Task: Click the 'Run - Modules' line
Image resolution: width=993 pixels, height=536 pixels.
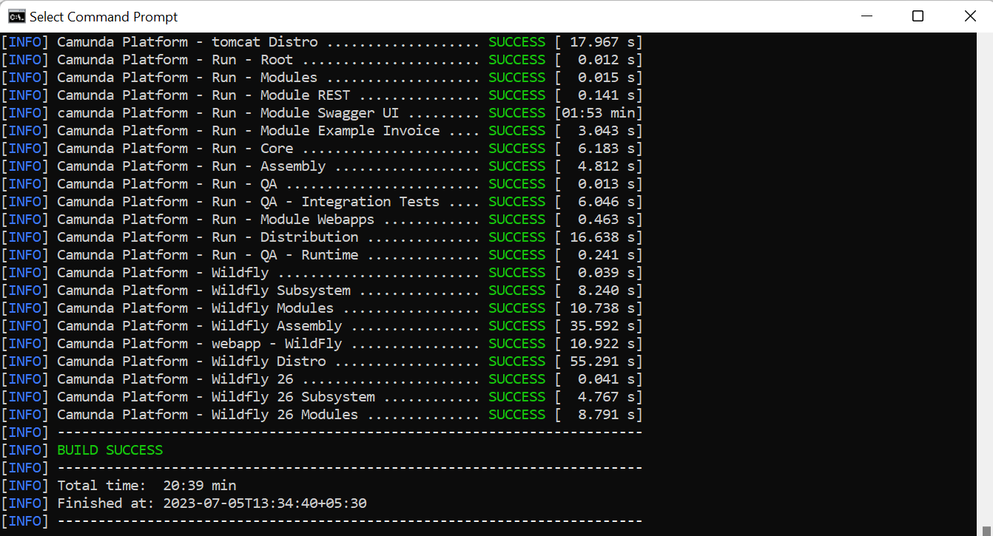Action: [322, 78]
